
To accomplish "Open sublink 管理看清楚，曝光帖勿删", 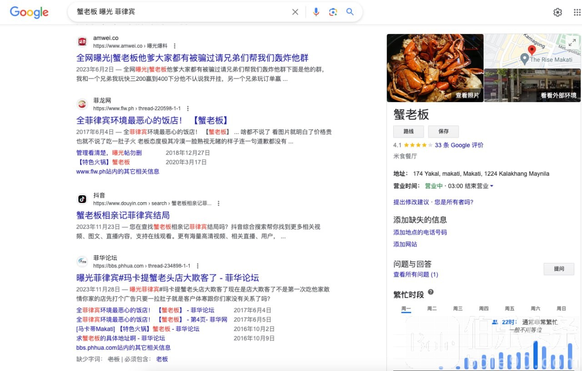I will point(109,153).
